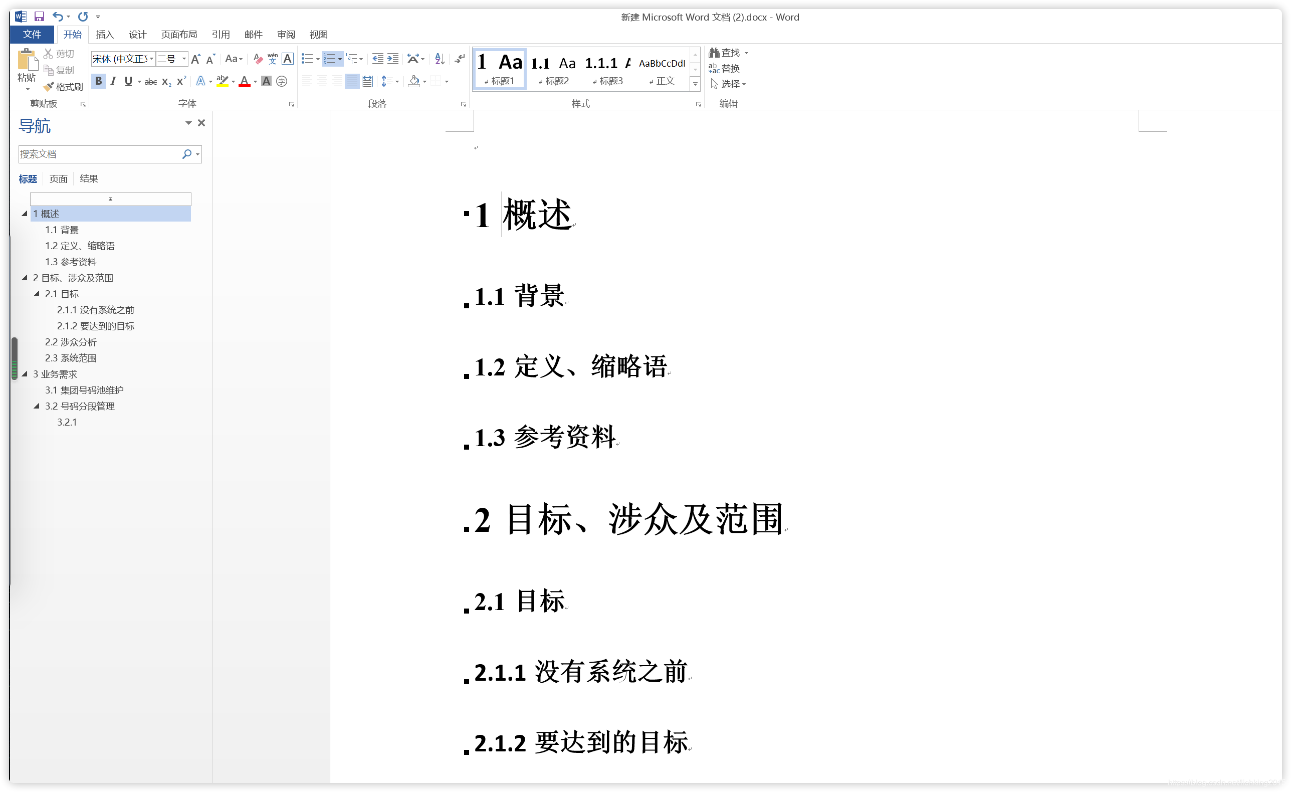Click the 选择 Select button

pos(728,84)
